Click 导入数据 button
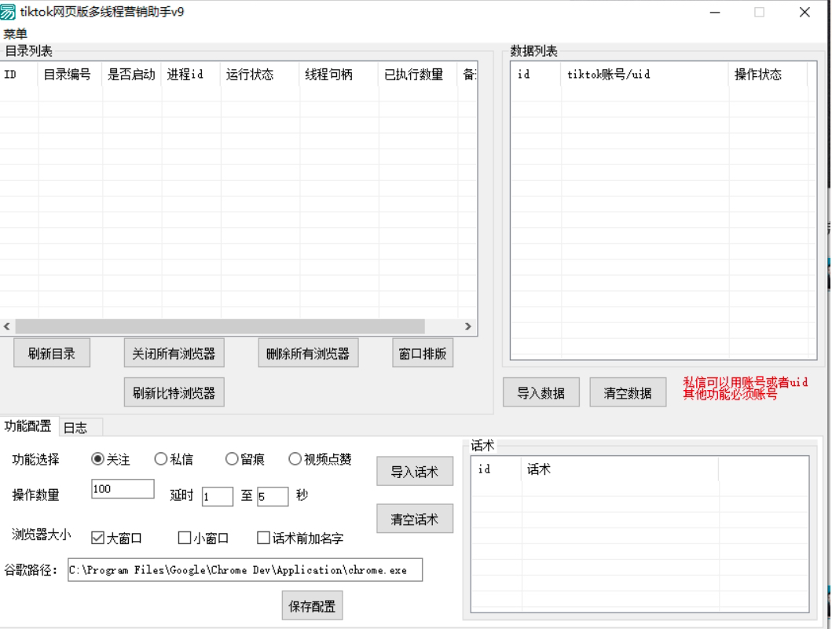 pyautogui.click(x=541, y=393)
